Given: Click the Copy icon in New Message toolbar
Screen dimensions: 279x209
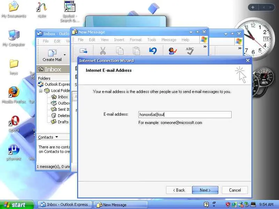Looking at the screenshot, I should point(120,51).
